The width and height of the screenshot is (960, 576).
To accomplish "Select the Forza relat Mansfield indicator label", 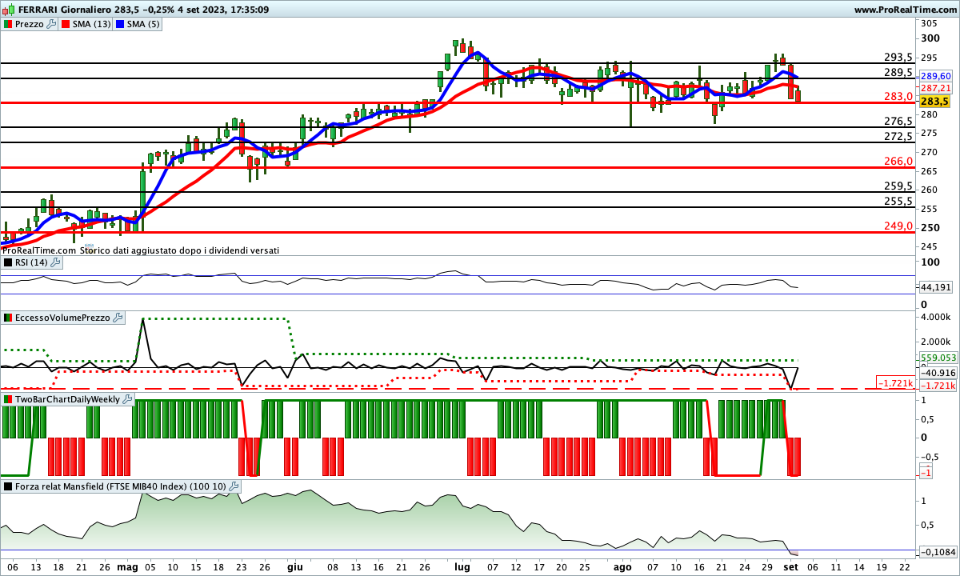I will (121, 486).
